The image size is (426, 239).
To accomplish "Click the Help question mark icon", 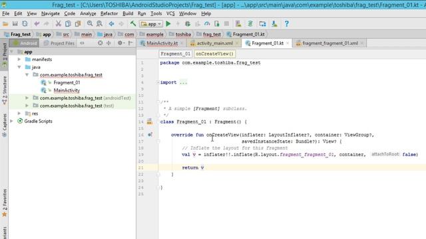I will pyautogui.click(x=286, y=24).
